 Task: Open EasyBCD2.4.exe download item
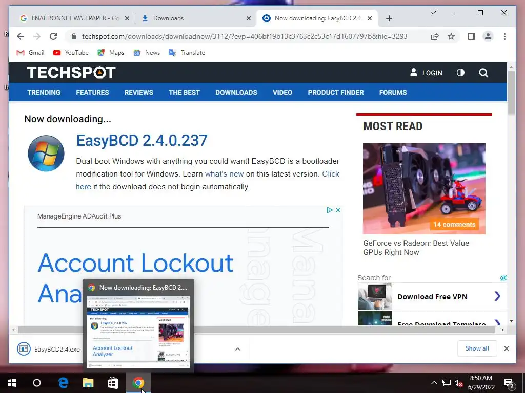[x=49, y=349]
